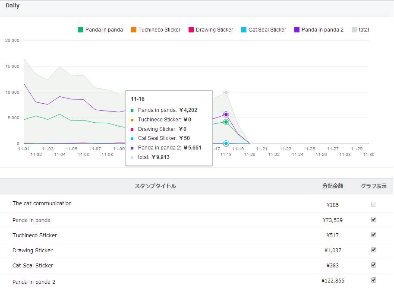Click the green Panda in panda legend swatch
This screenshot has width=394, height=289.
point(81,30)
